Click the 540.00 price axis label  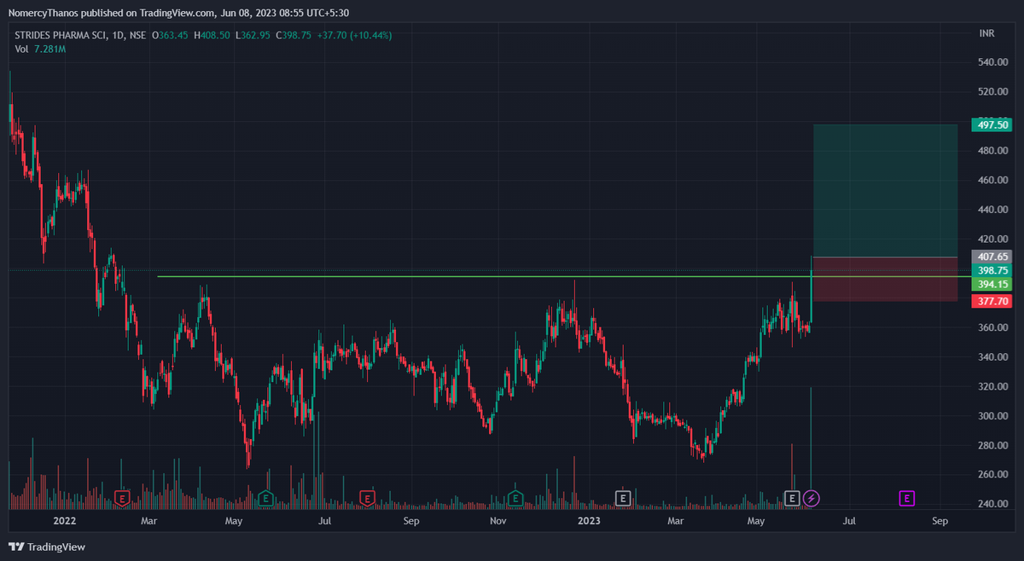(992, 62)
